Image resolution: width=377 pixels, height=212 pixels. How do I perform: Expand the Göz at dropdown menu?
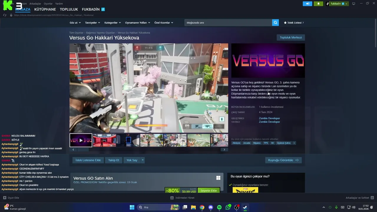(x=75, y=23)
